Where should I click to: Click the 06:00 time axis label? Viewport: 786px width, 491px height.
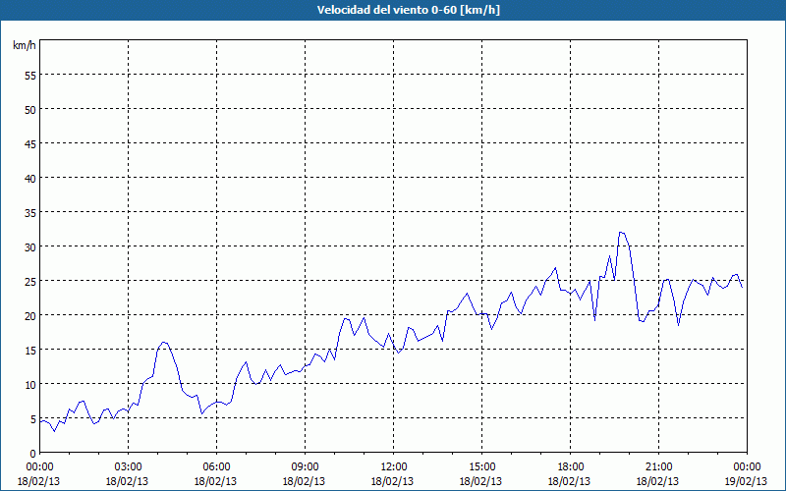(x=216, y=467)
